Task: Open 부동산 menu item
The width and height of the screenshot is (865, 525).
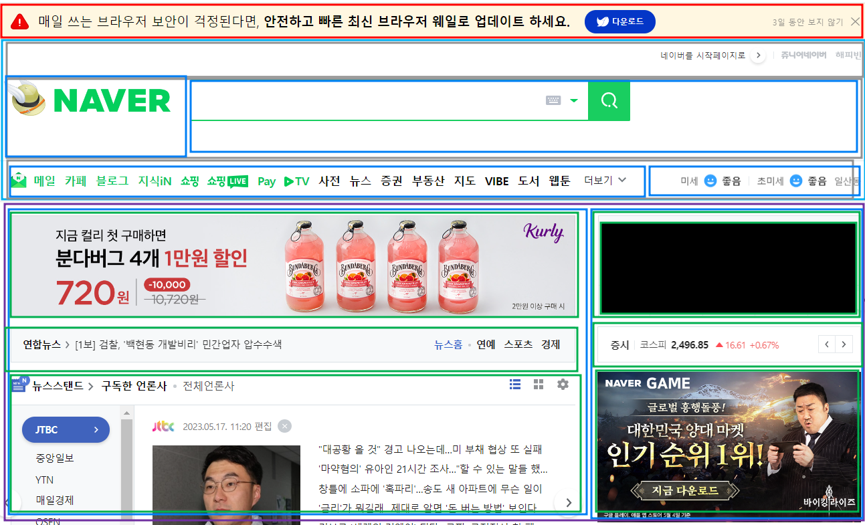Action: pos(428,181)
